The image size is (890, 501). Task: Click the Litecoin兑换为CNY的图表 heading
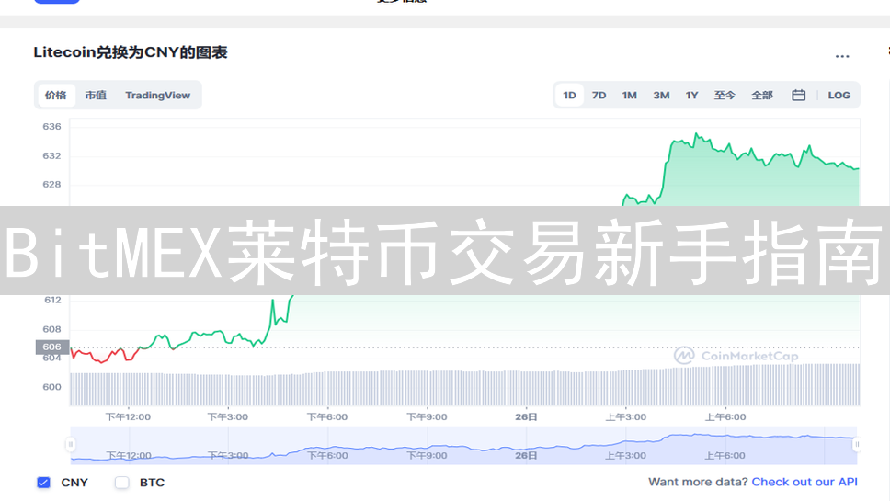click(131, 52)
